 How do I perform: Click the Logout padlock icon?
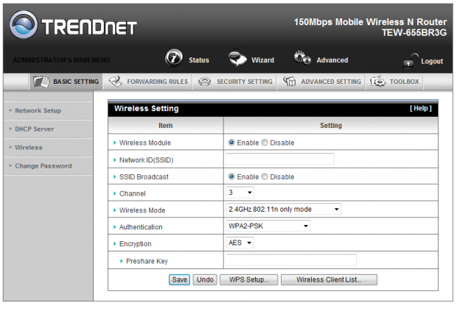pyautogui.click(x=409, y=60)
